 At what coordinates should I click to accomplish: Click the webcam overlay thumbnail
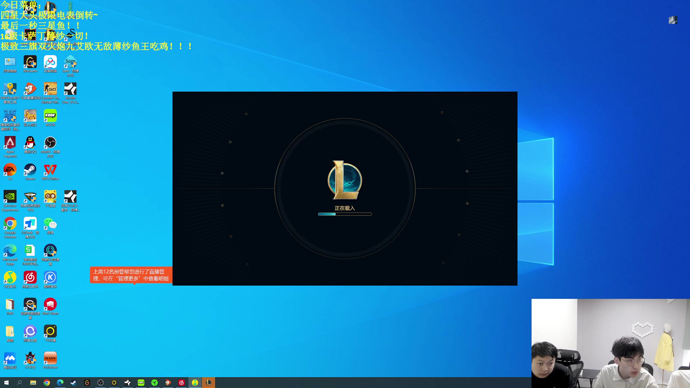point(610,343)
